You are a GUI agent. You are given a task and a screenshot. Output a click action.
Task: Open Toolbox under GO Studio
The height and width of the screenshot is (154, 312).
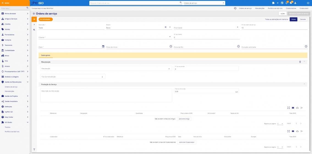pyautogui.click(x=7, y=127)
